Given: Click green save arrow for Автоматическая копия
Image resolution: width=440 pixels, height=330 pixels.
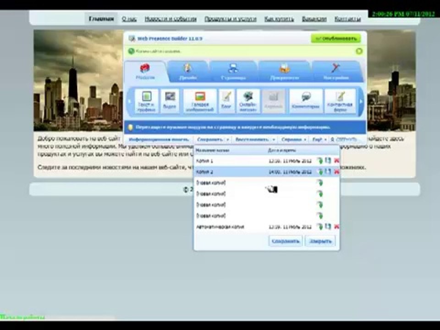Looking at the screenshot, I should click(320, 227).
